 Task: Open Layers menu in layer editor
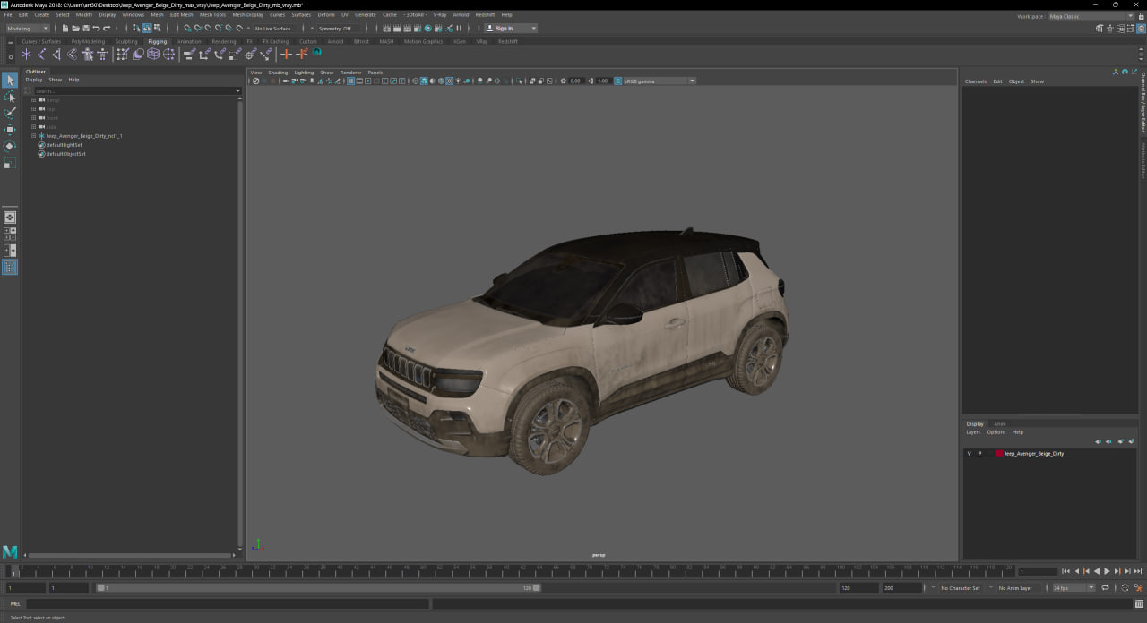click(972, 432)
